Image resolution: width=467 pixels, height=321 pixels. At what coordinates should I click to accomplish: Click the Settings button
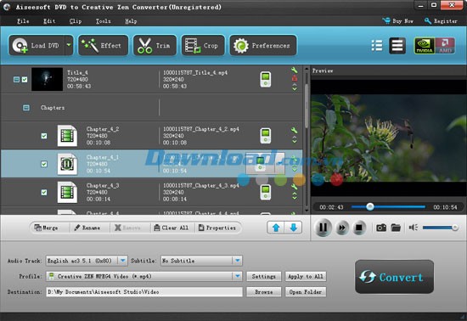pos(263,276)
